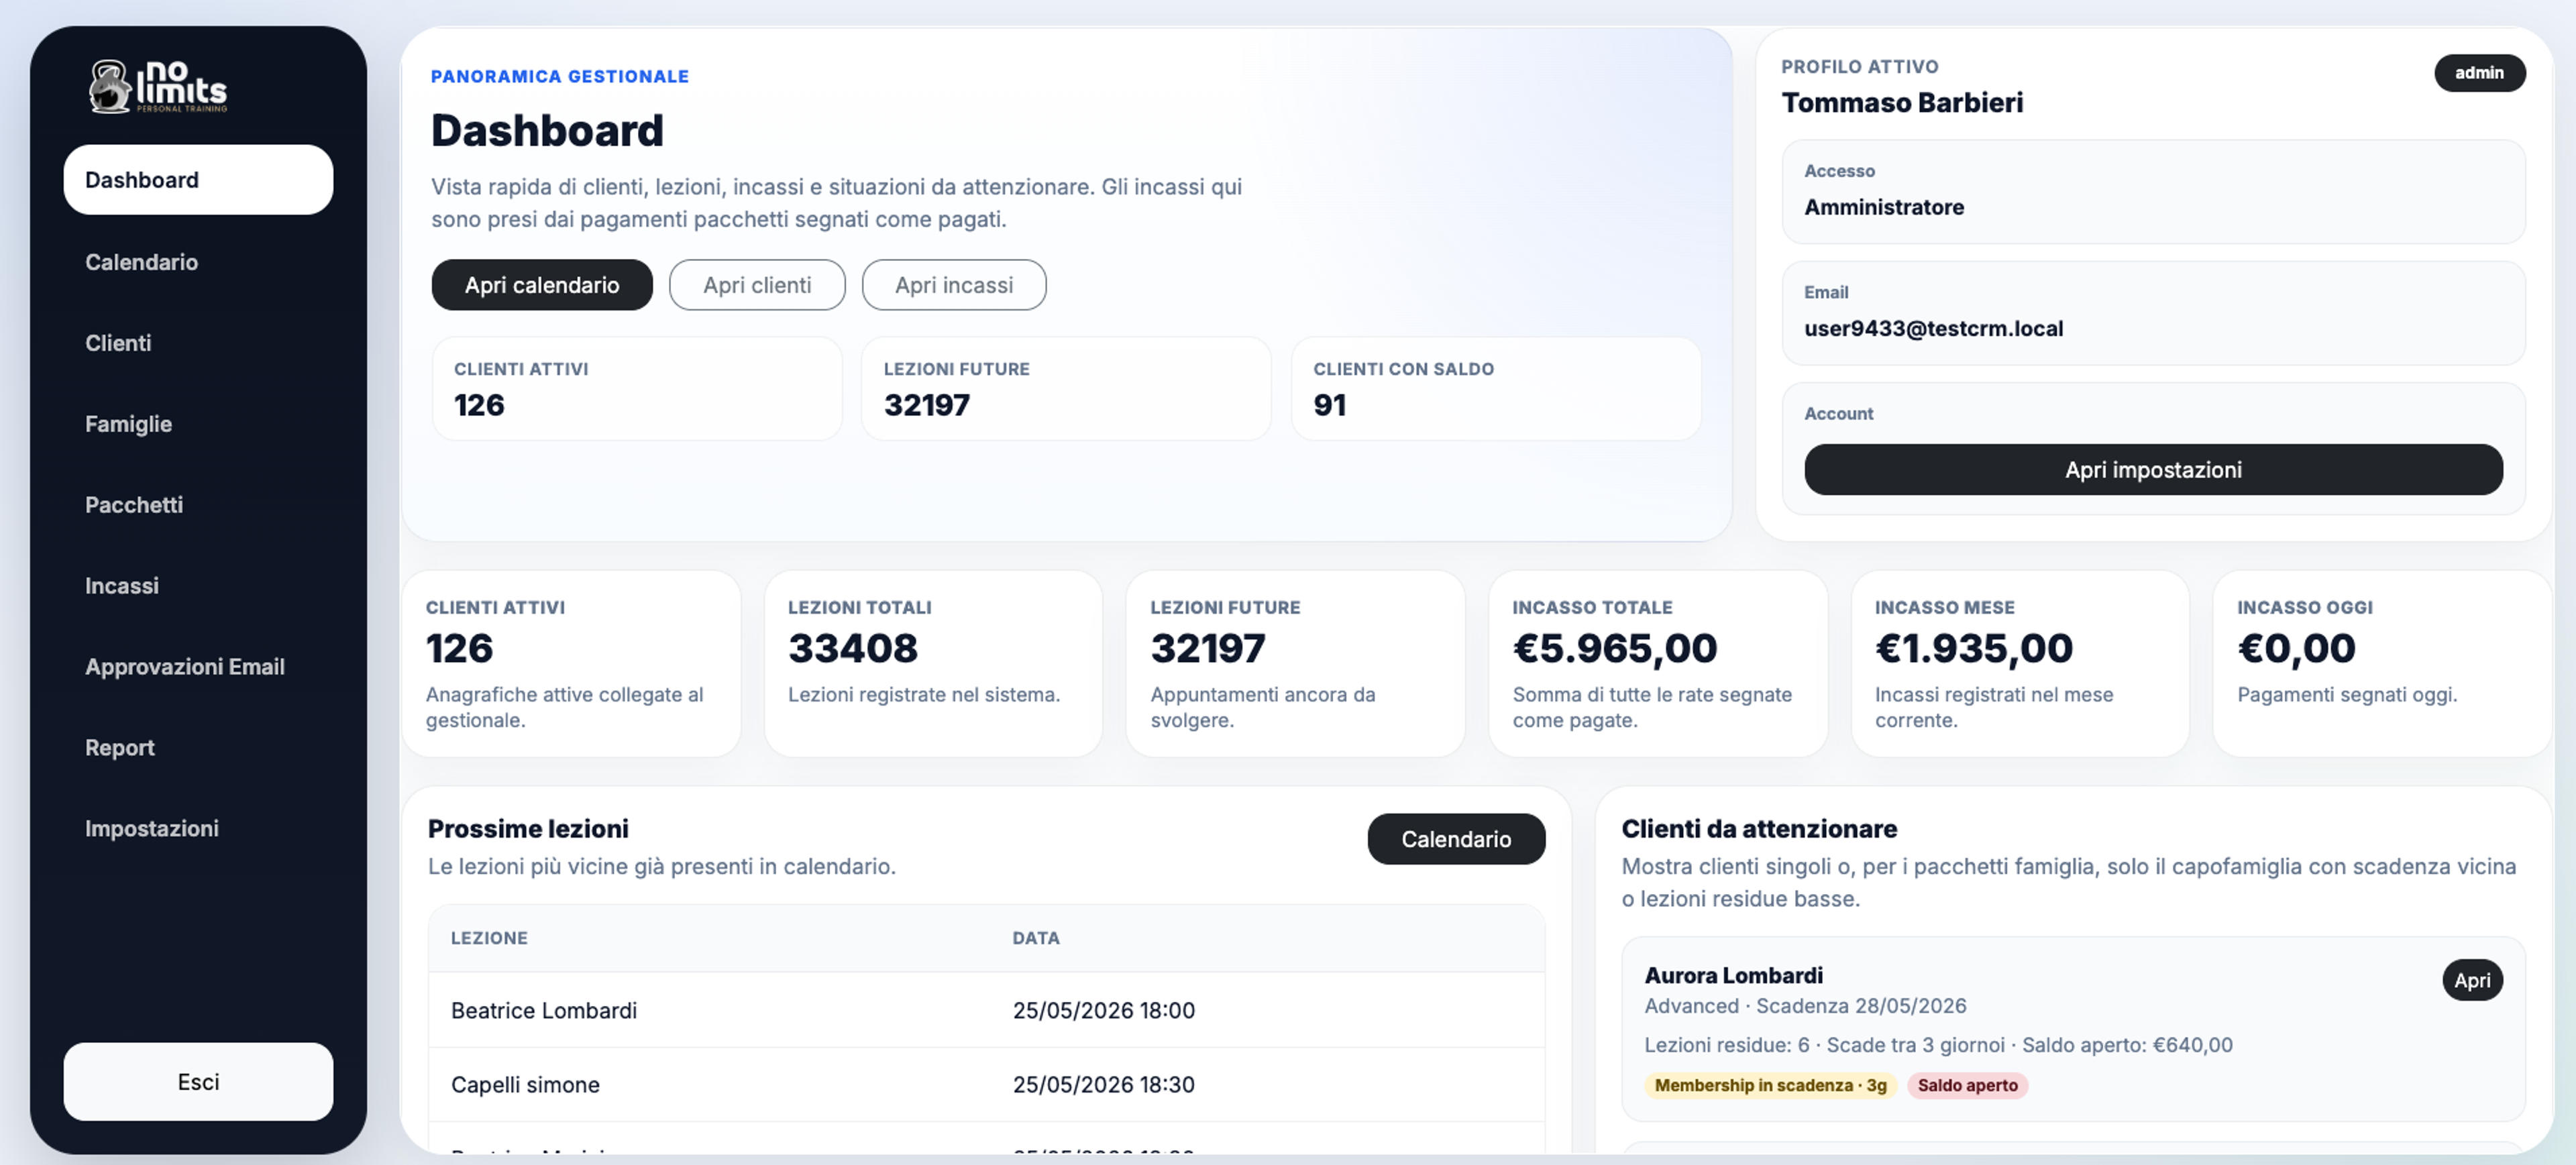Viewport: 2576px width, 1165px height.
Task: Click the Apri clienti button
Action: (757, 285)
